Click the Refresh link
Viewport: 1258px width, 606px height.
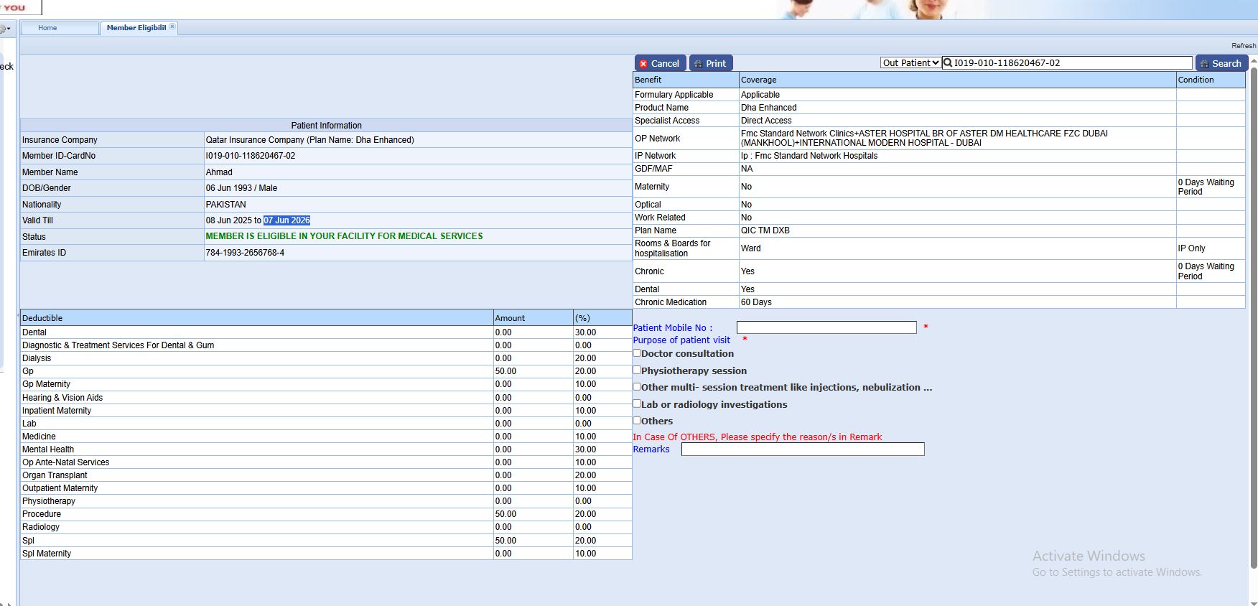pos(1244,45)
